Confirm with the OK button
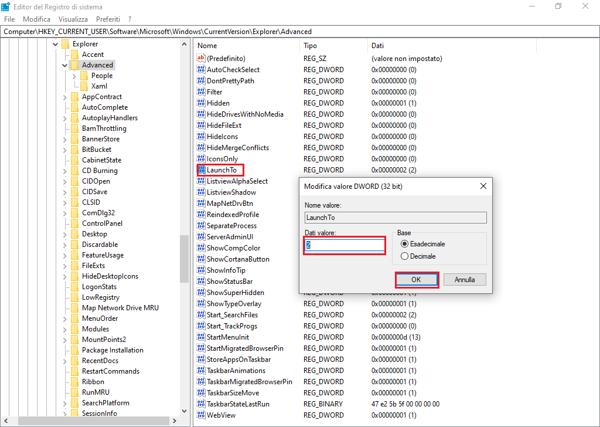This screenshot has height=427, width=600. coord(417,279)
